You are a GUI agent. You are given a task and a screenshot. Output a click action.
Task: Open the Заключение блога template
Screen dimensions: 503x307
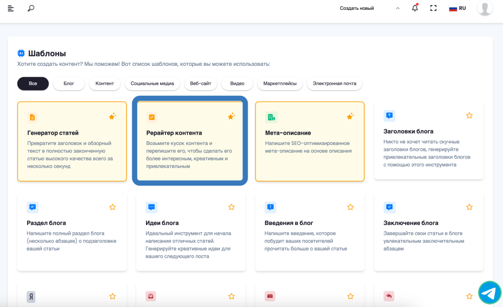click(429, 232)
